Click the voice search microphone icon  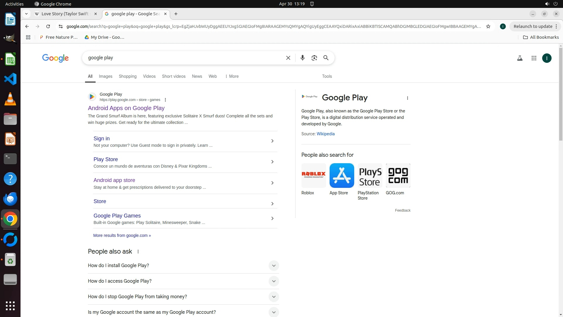pos(302,58)
